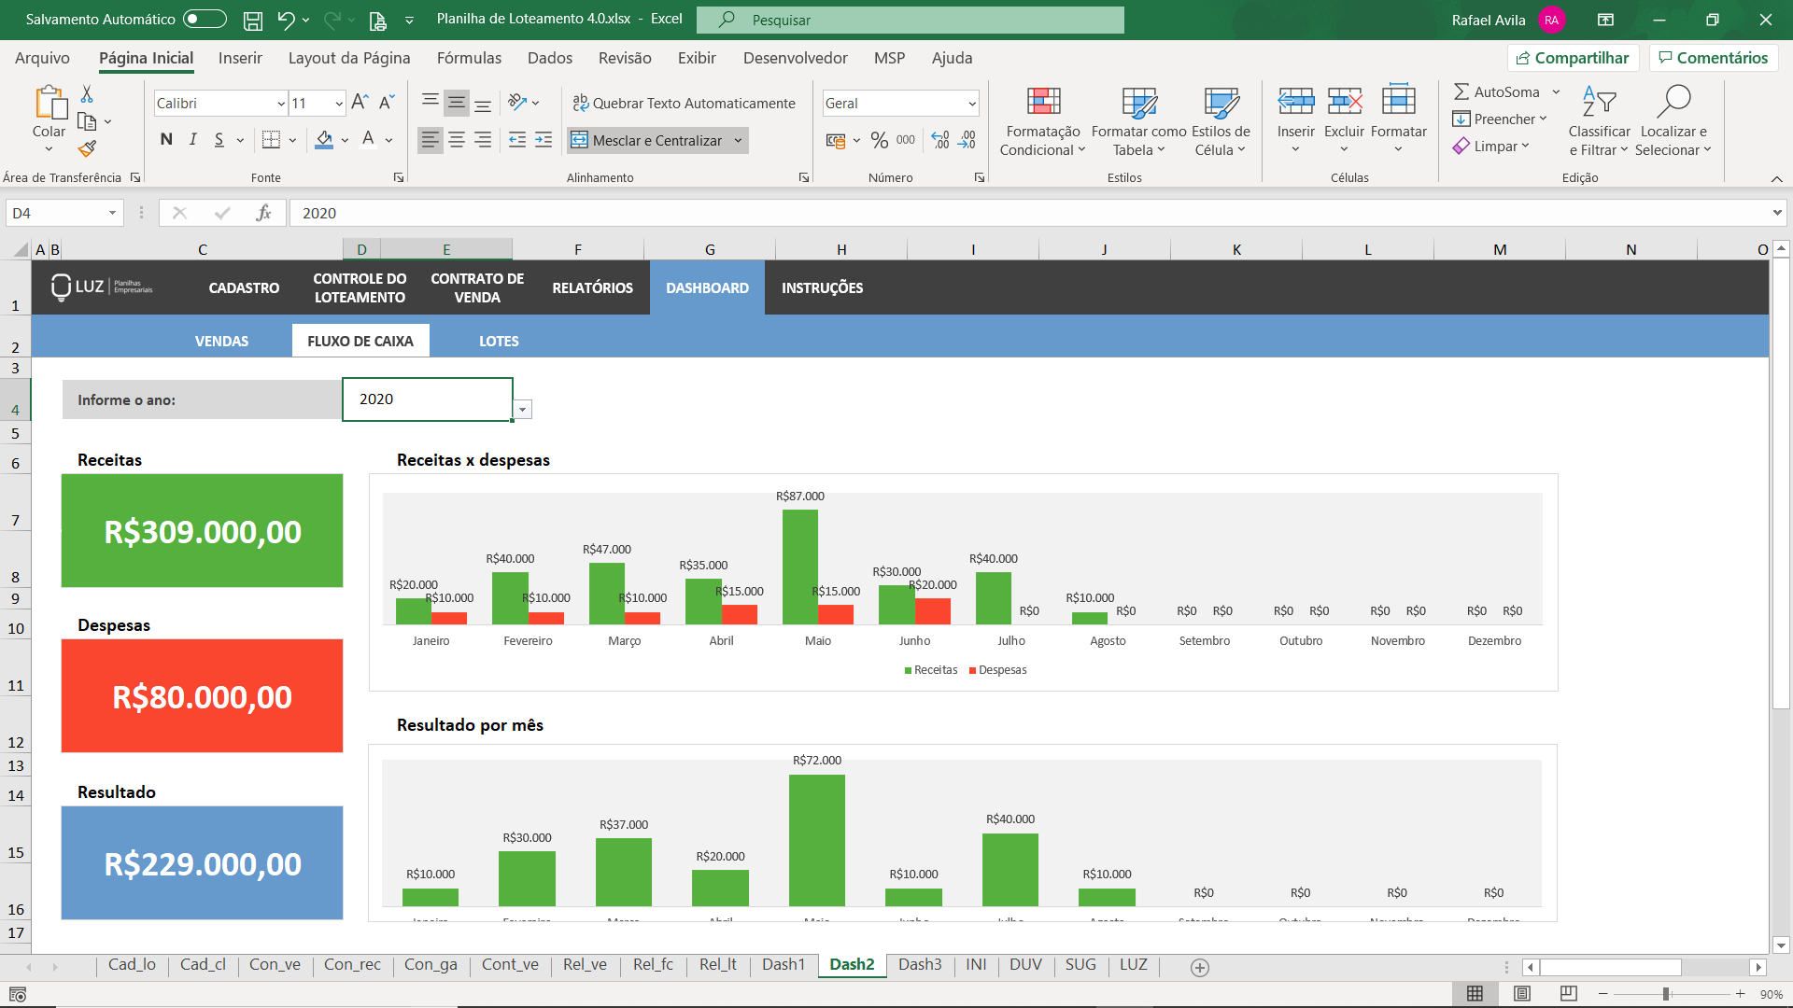The height and width of the screenshot is (1008, 1793).
Task: Open Formatação Condicional icon
Action: point(1043,103)
